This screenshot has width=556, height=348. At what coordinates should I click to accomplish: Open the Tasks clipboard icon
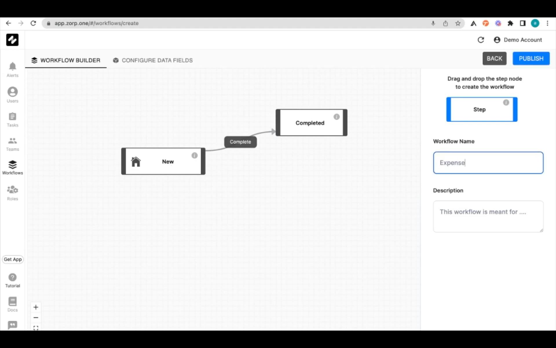[12, 117]
